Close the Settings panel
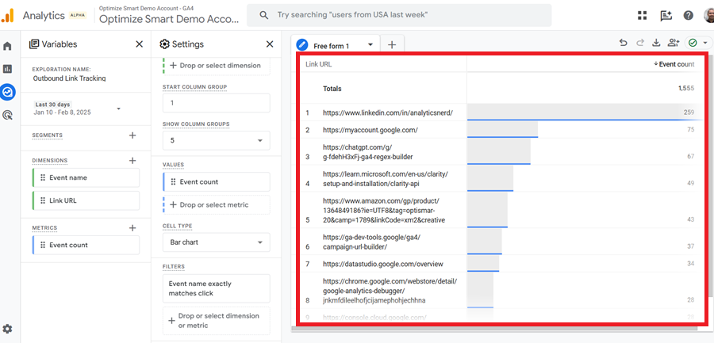714x343 pixels. click(270, 44)
